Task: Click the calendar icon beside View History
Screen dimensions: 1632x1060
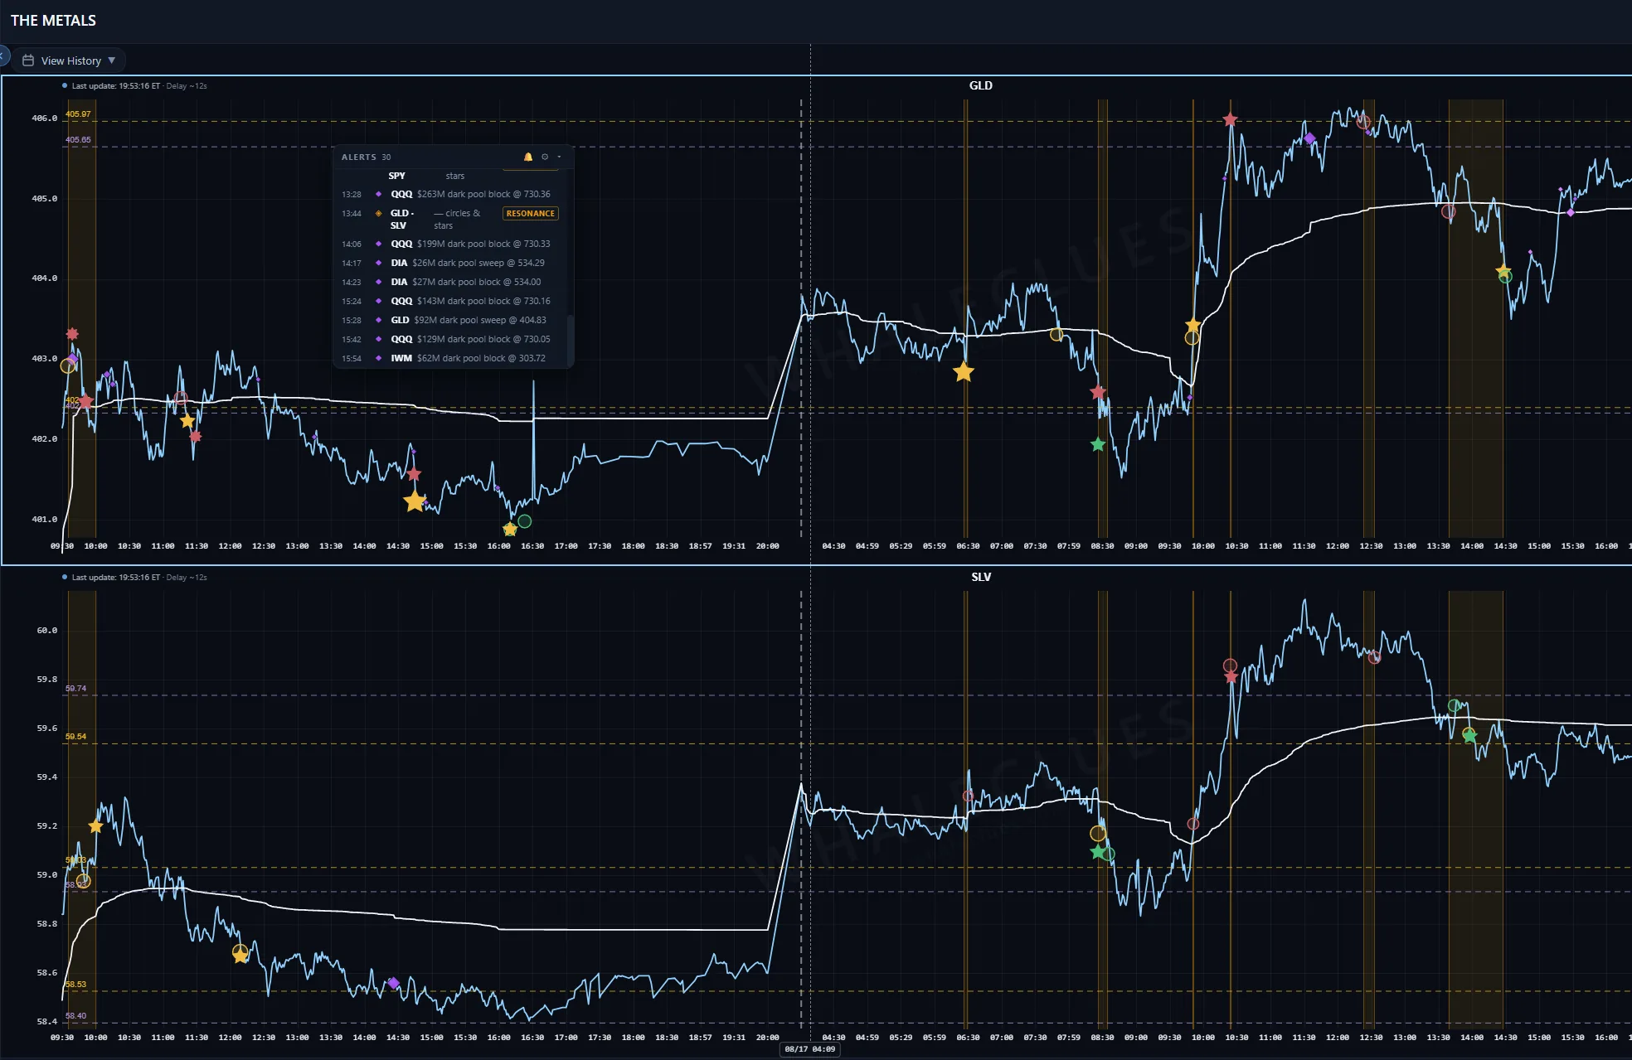Action: (x=28, y=61)
